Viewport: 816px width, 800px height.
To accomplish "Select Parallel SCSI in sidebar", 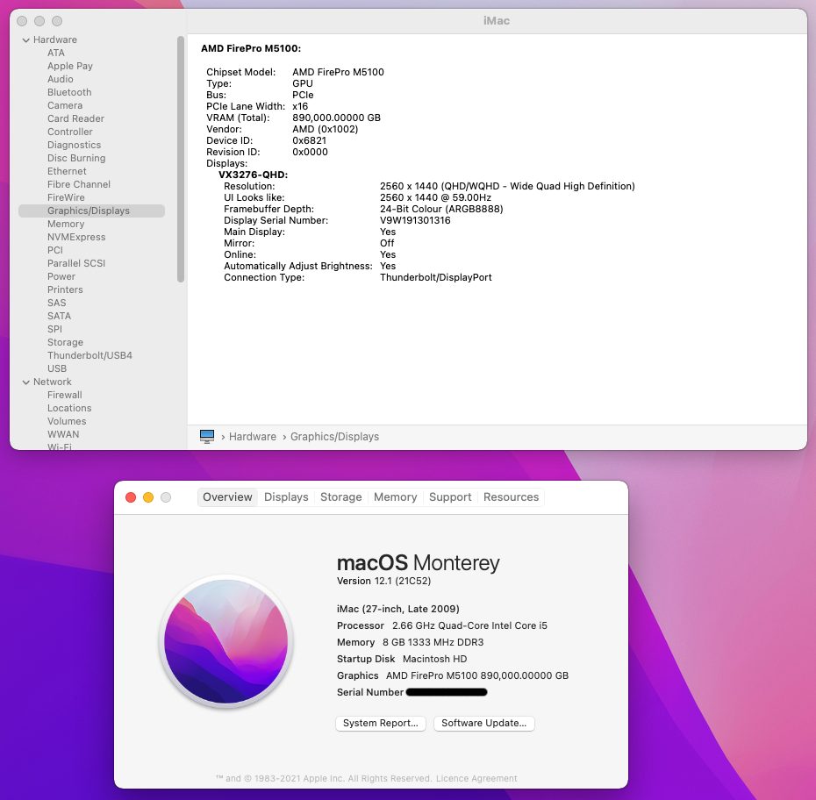I will tap(76, 263).
